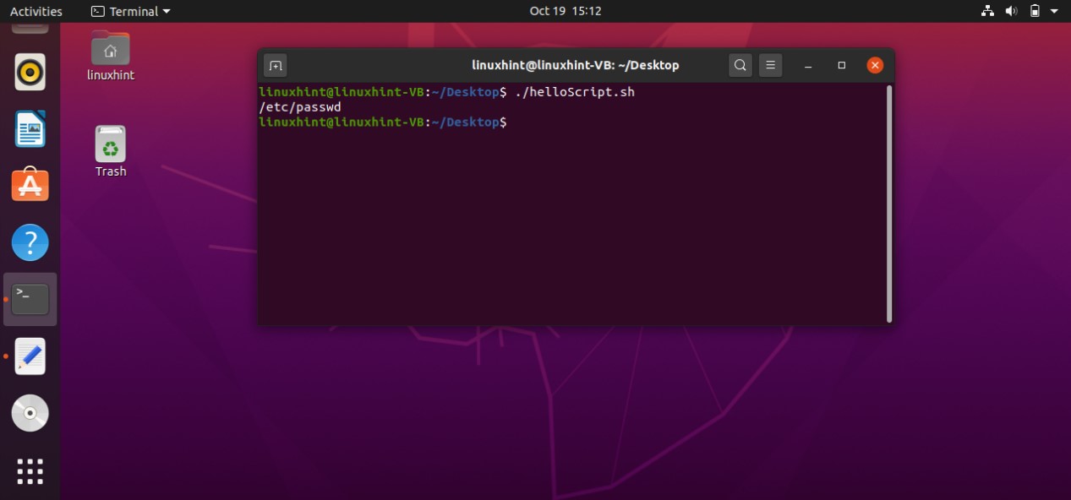Click the terminal's vertical scrollbar
The image size is (1071, 500).
tap(889, 203)
